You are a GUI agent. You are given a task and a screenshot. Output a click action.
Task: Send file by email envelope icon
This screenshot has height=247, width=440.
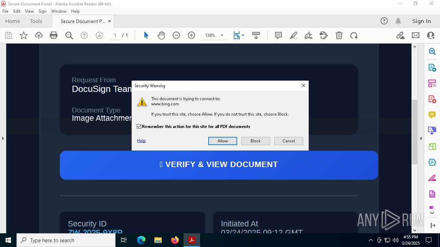pos(416,35)
